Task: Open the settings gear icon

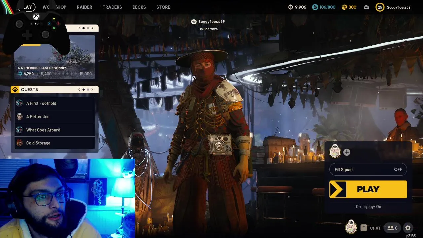Action: coord(408,228)
